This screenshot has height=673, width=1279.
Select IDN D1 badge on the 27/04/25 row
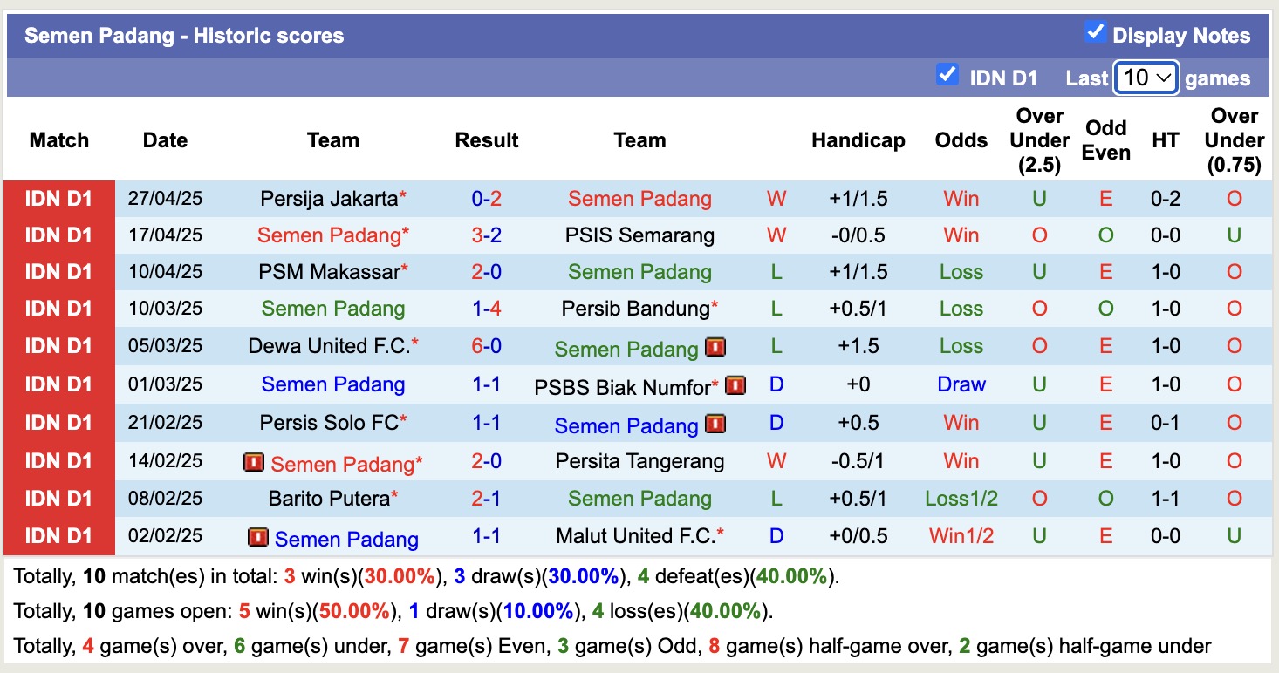58,198
